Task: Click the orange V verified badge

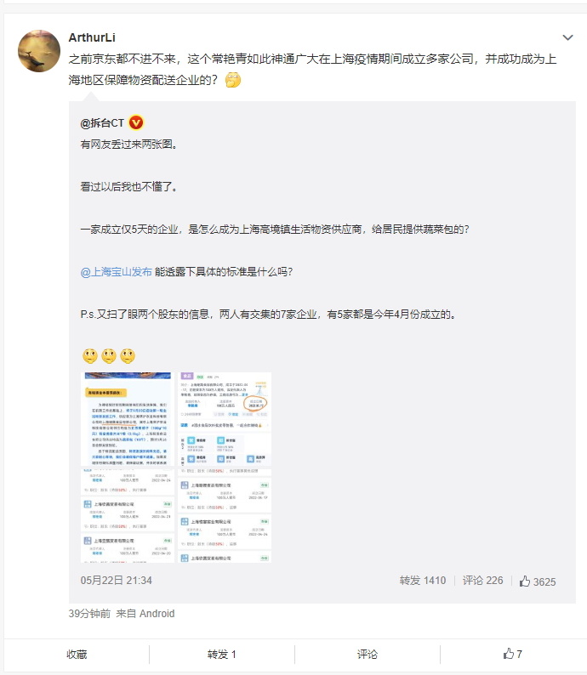Action: 136,123
